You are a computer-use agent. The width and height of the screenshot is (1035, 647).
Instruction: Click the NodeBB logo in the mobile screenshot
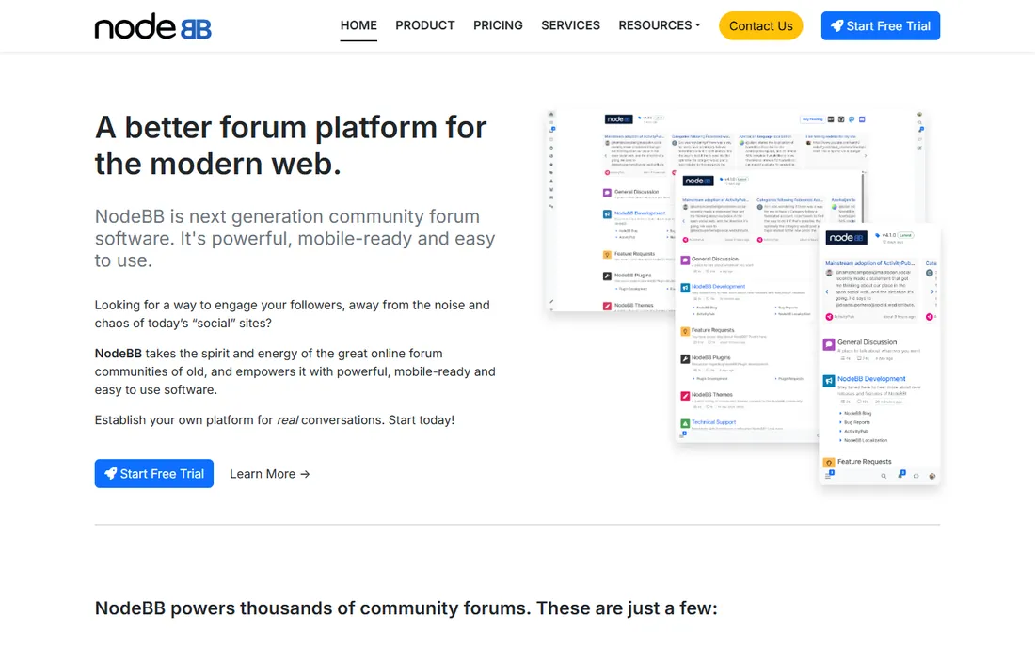(846, 237)
